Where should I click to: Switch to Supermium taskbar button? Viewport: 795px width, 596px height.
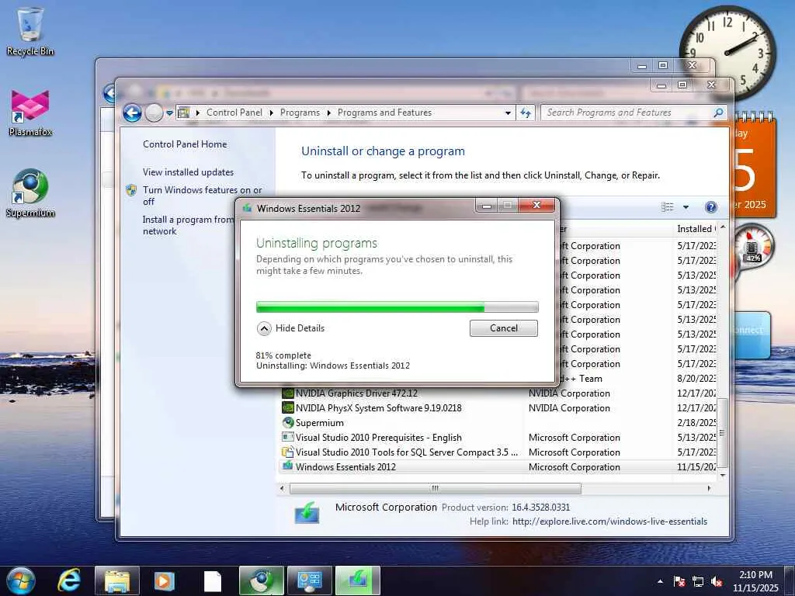(261, 580)
